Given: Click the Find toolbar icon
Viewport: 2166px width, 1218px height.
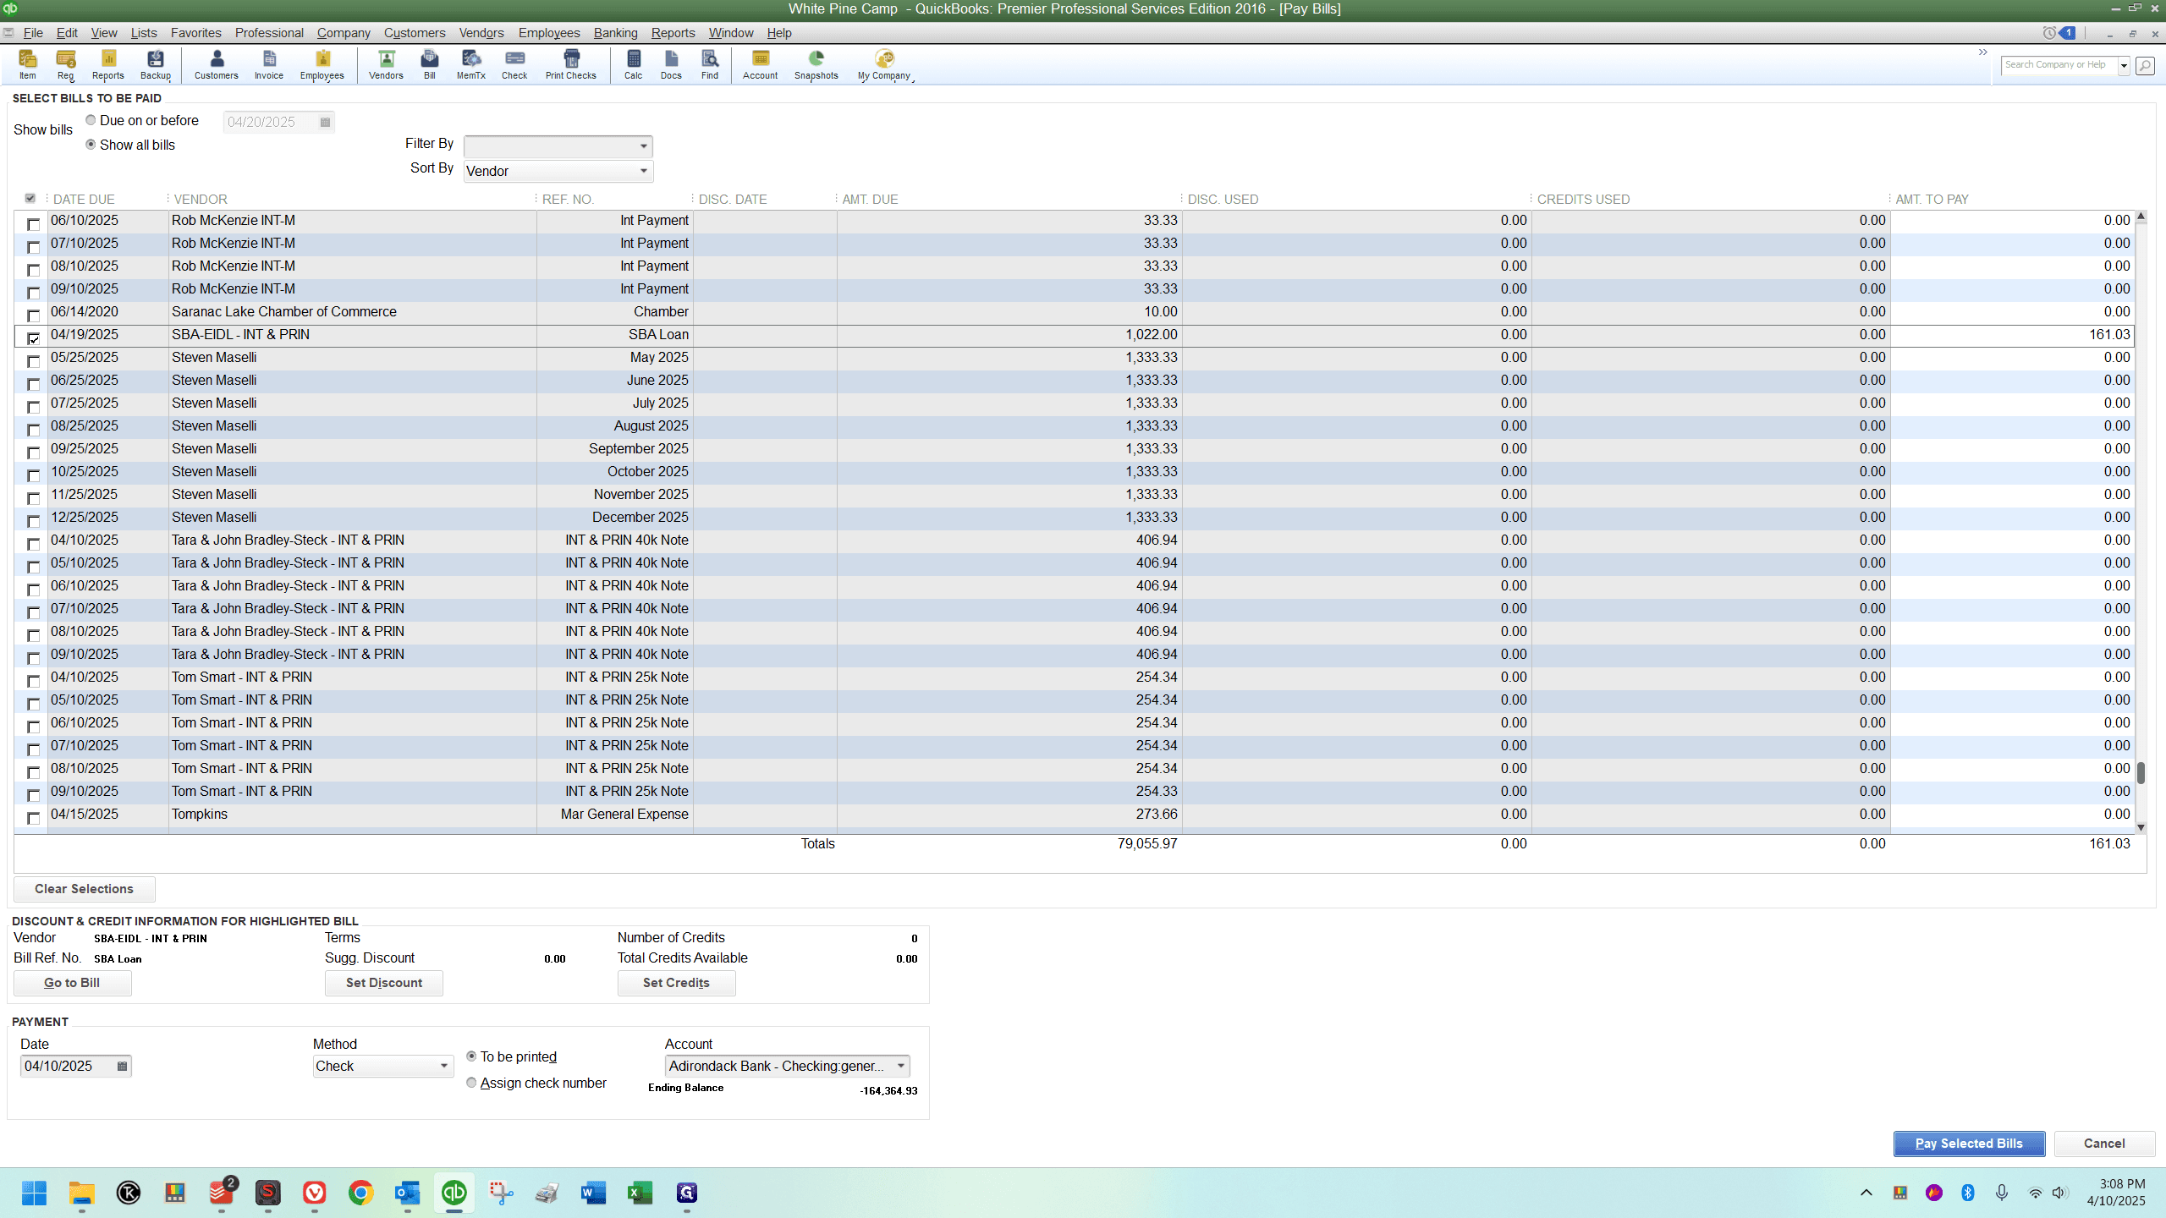Looking at the screenshot, I should coord(710,64).
